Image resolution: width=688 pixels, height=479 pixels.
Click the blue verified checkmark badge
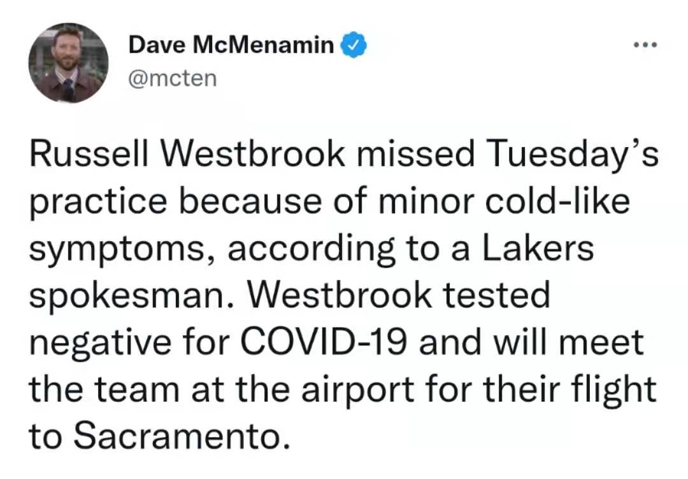point(354,45)
